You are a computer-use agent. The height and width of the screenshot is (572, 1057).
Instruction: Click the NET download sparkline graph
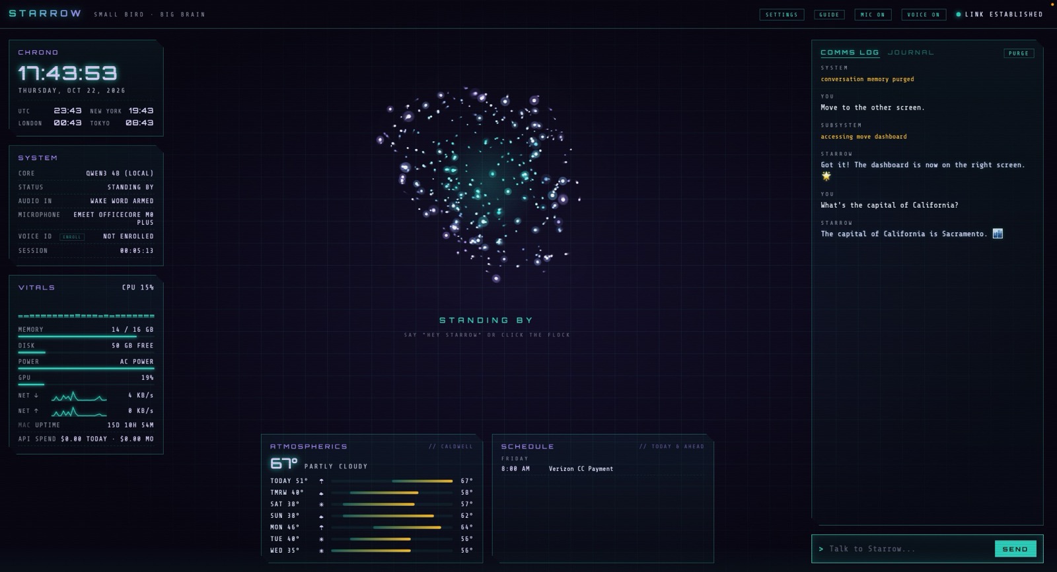coord(79,396)
